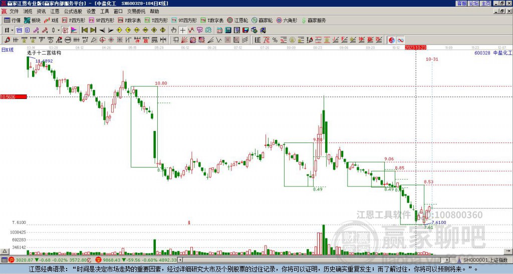
Task: Launch the 江恩轮 Gann wheel
Action: [237, 20]
